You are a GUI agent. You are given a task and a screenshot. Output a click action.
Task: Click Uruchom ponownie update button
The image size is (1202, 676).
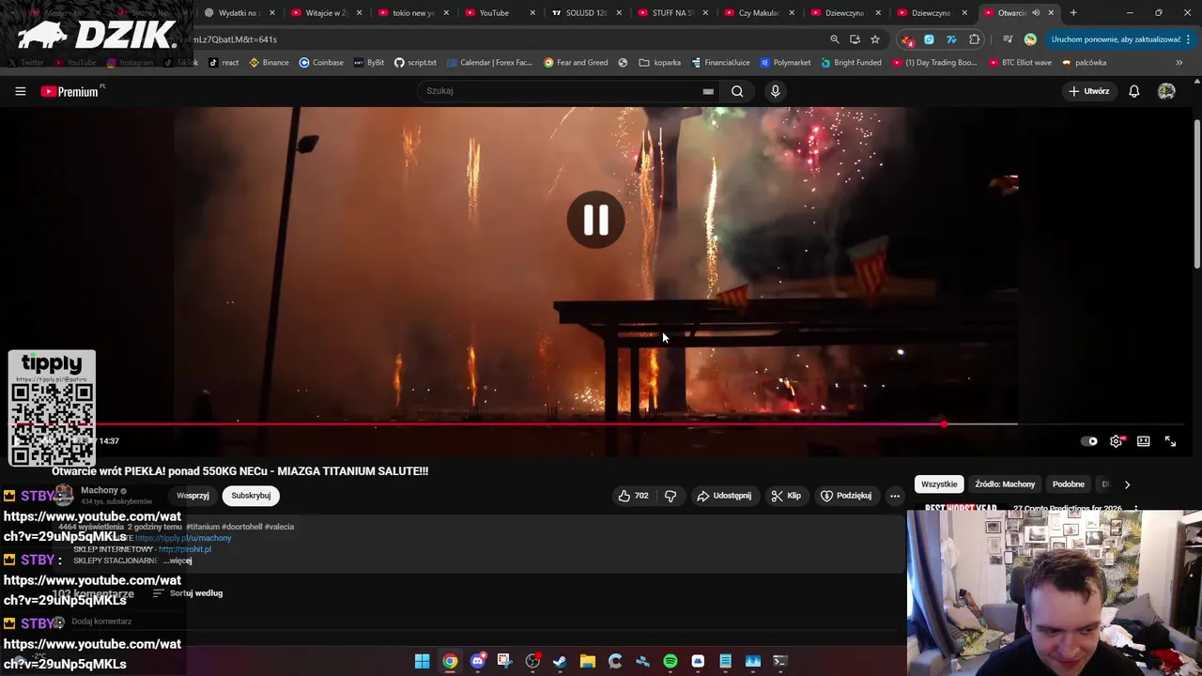click(1116, 39)
